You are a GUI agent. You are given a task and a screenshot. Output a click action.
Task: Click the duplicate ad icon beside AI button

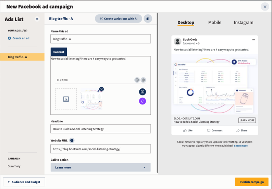coord(148,18)
